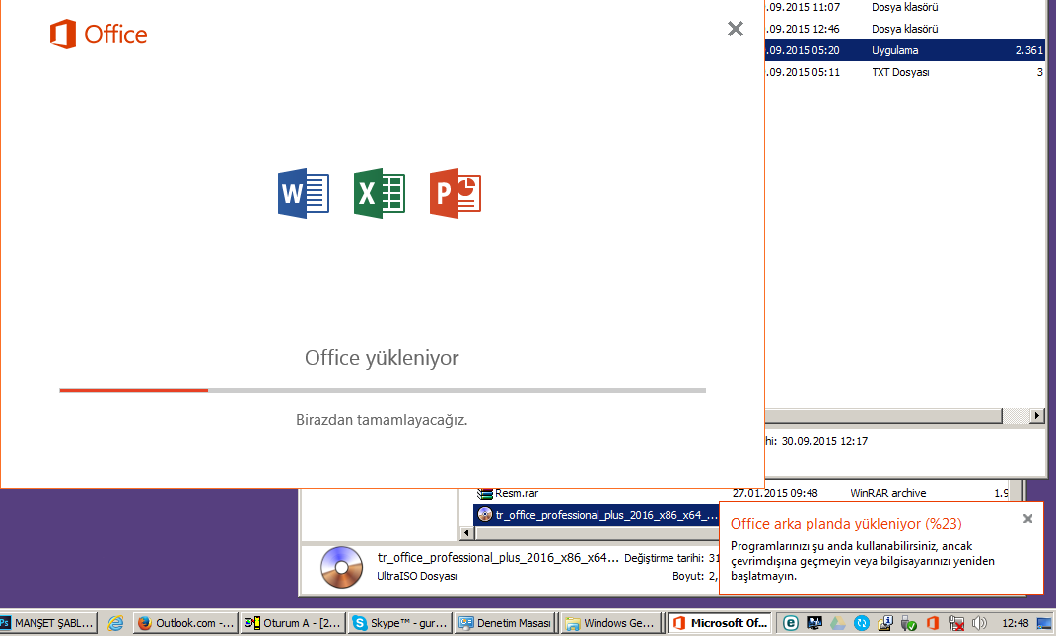The image size is (1056, 636).
Task: Click 'Birazdan tamamlayacağız.' text
Action: pos(382,420)
